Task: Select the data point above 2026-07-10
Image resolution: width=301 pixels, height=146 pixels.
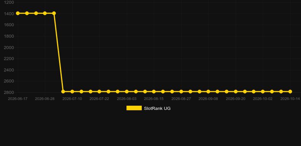Action: tap(72, 92)
